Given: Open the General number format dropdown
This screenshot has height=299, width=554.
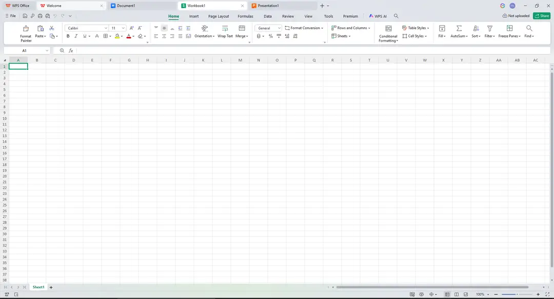Looking at the screenshot, I should (x=279, y=28).
